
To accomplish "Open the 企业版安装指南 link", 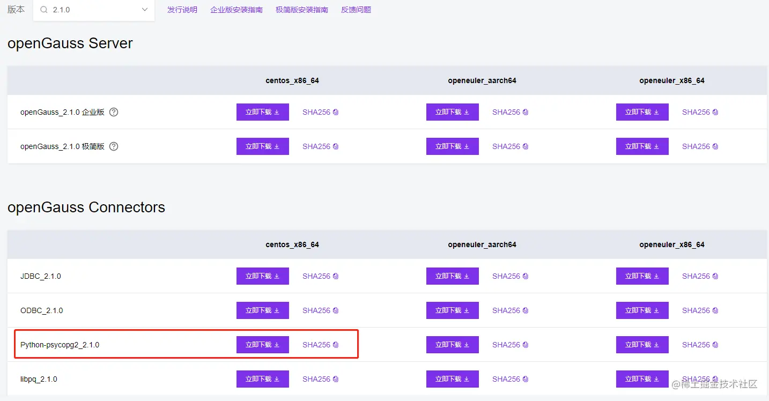I will coord(236,10).
